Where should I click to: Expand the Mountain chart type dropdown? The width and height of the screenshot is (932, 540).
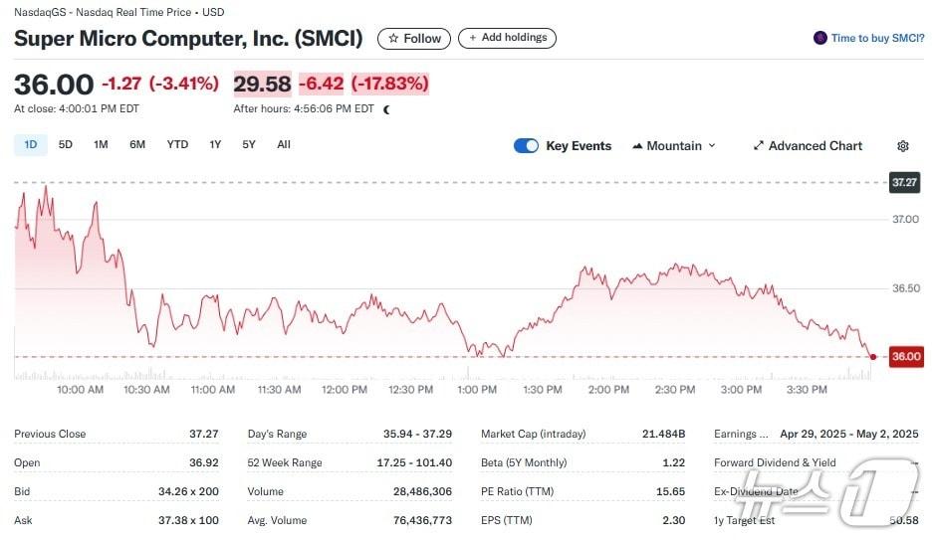[712, 146]
